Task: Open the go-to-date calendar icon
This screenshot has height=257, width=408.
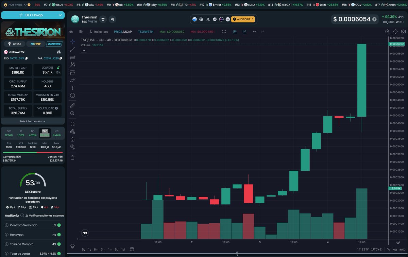Action: [x=132, y=250]
